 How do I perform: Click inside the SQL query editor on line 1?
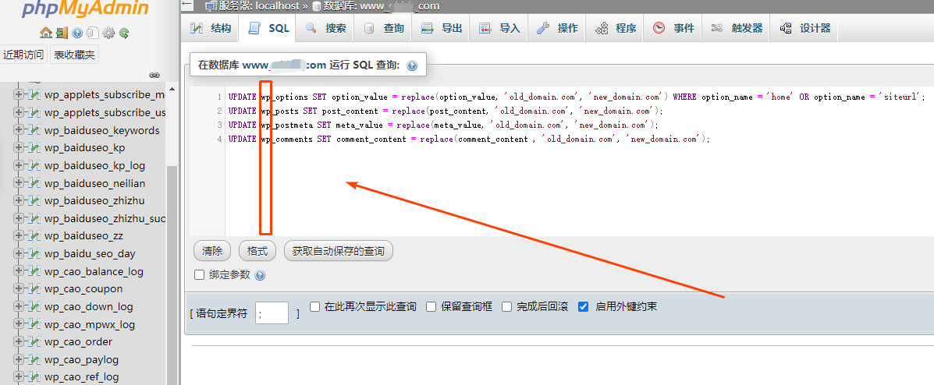pos(577,97)
